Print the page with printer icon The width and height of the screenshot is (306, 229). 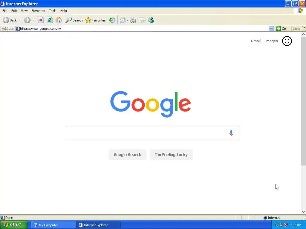tap(133, 20)
